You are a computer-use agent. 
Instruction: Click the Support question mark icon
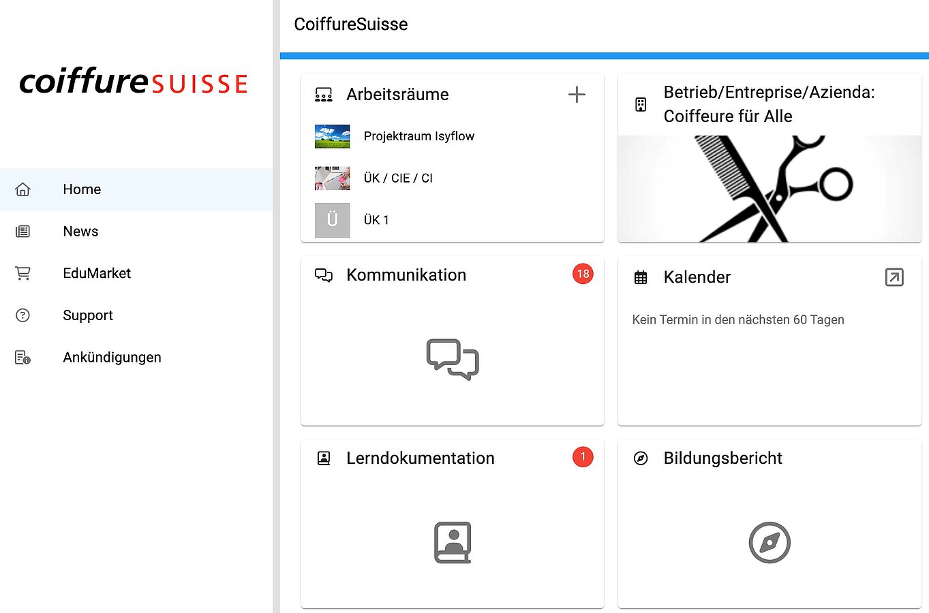(x=22, y=315)
